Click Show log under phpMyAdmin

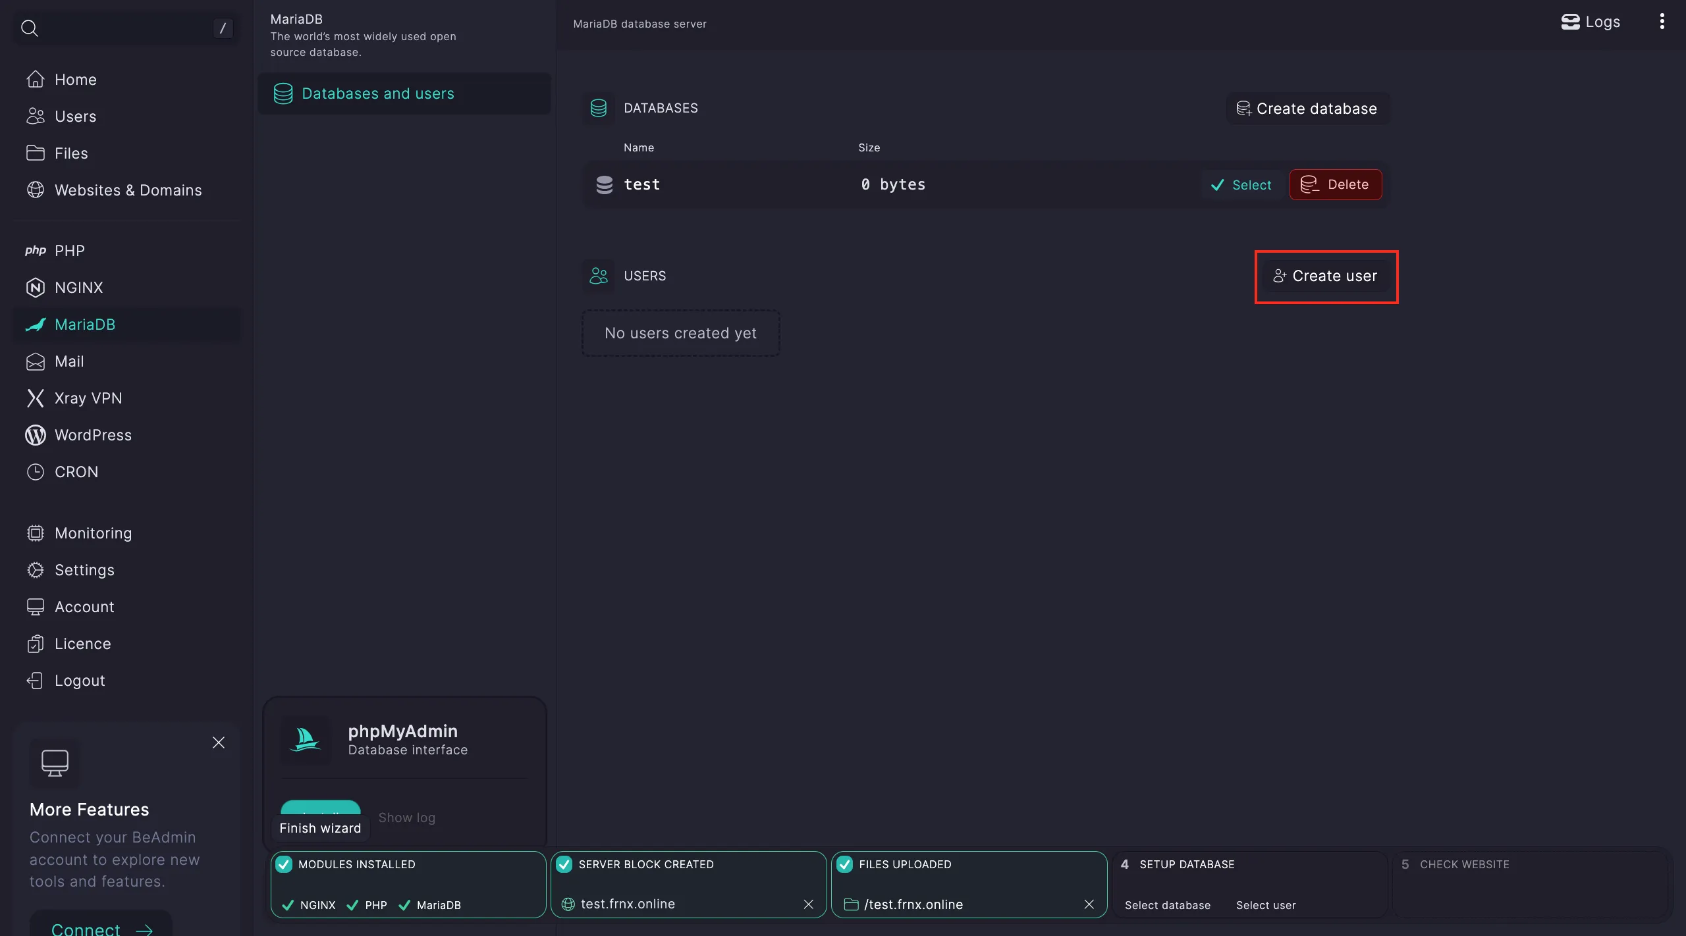[407, 818]
